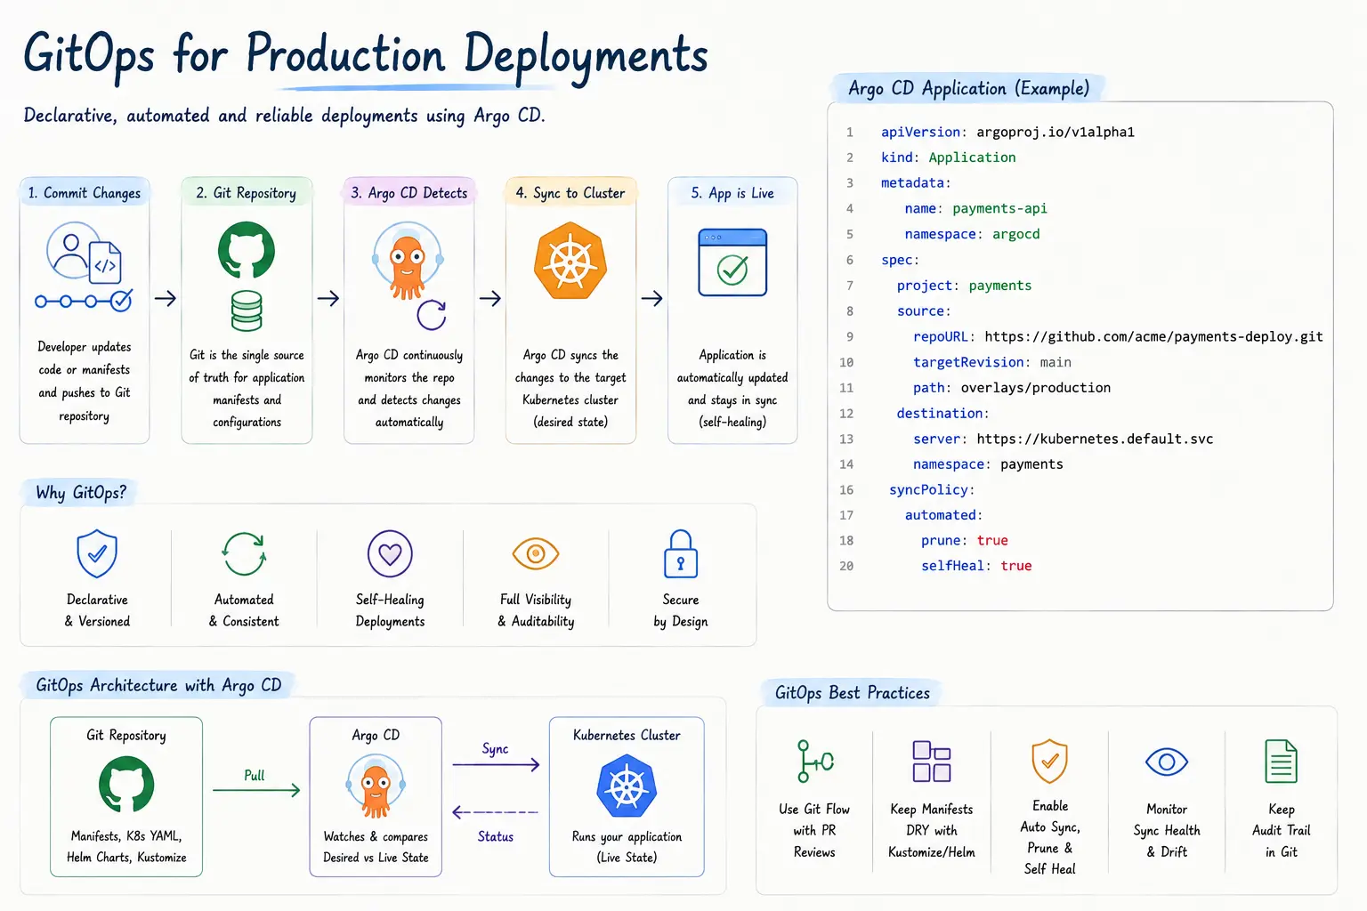Click 'Git is the single source of truth' description
This screenshot has width=1367, height=911.
[247, 389]
